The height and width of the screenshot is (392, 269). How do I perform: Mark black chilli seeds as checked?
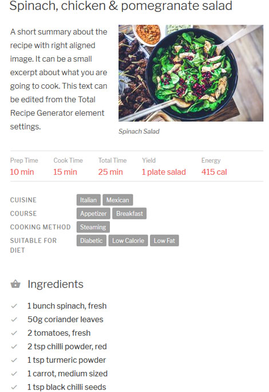[14, 387]
